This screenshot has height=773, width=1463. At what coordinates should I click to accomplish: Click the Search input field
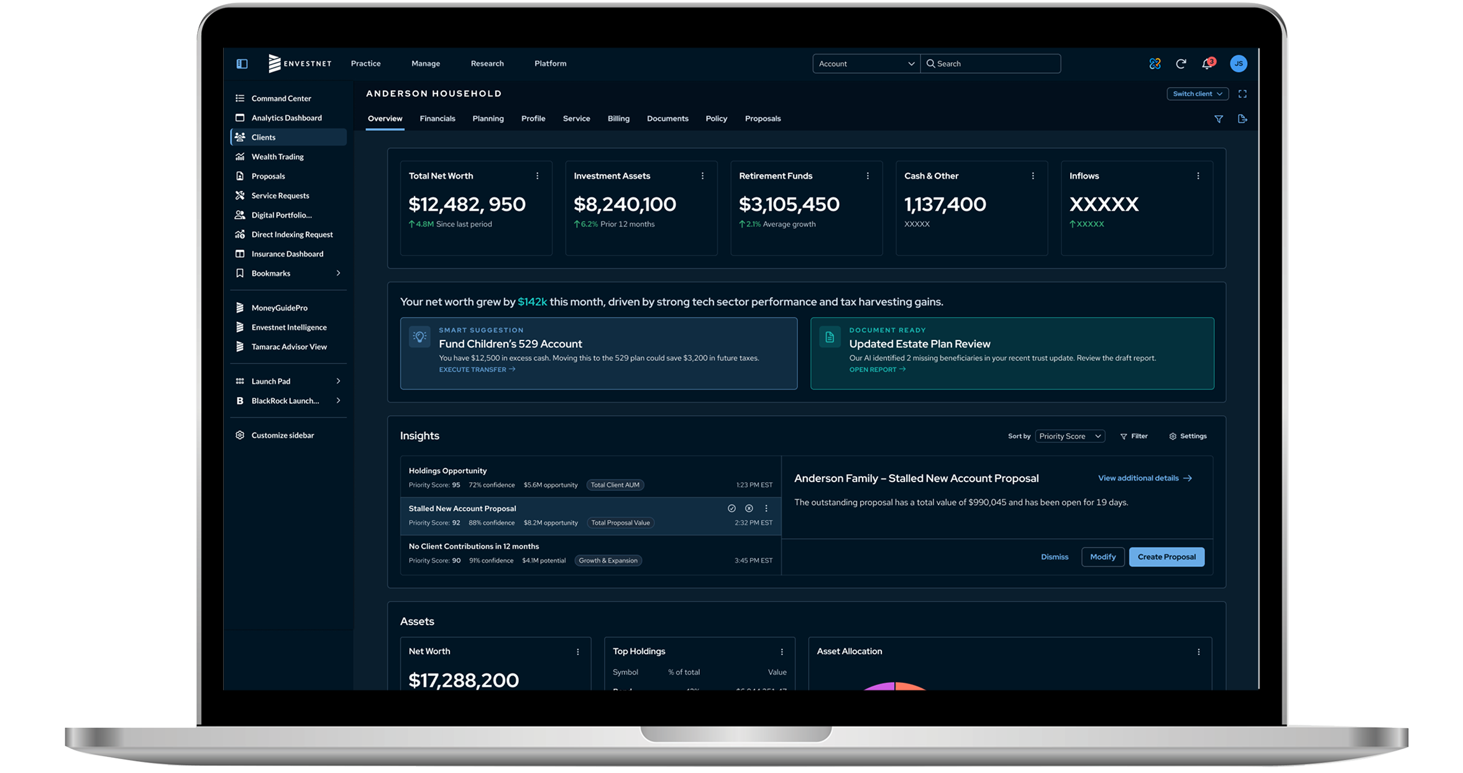pos(991,63)
